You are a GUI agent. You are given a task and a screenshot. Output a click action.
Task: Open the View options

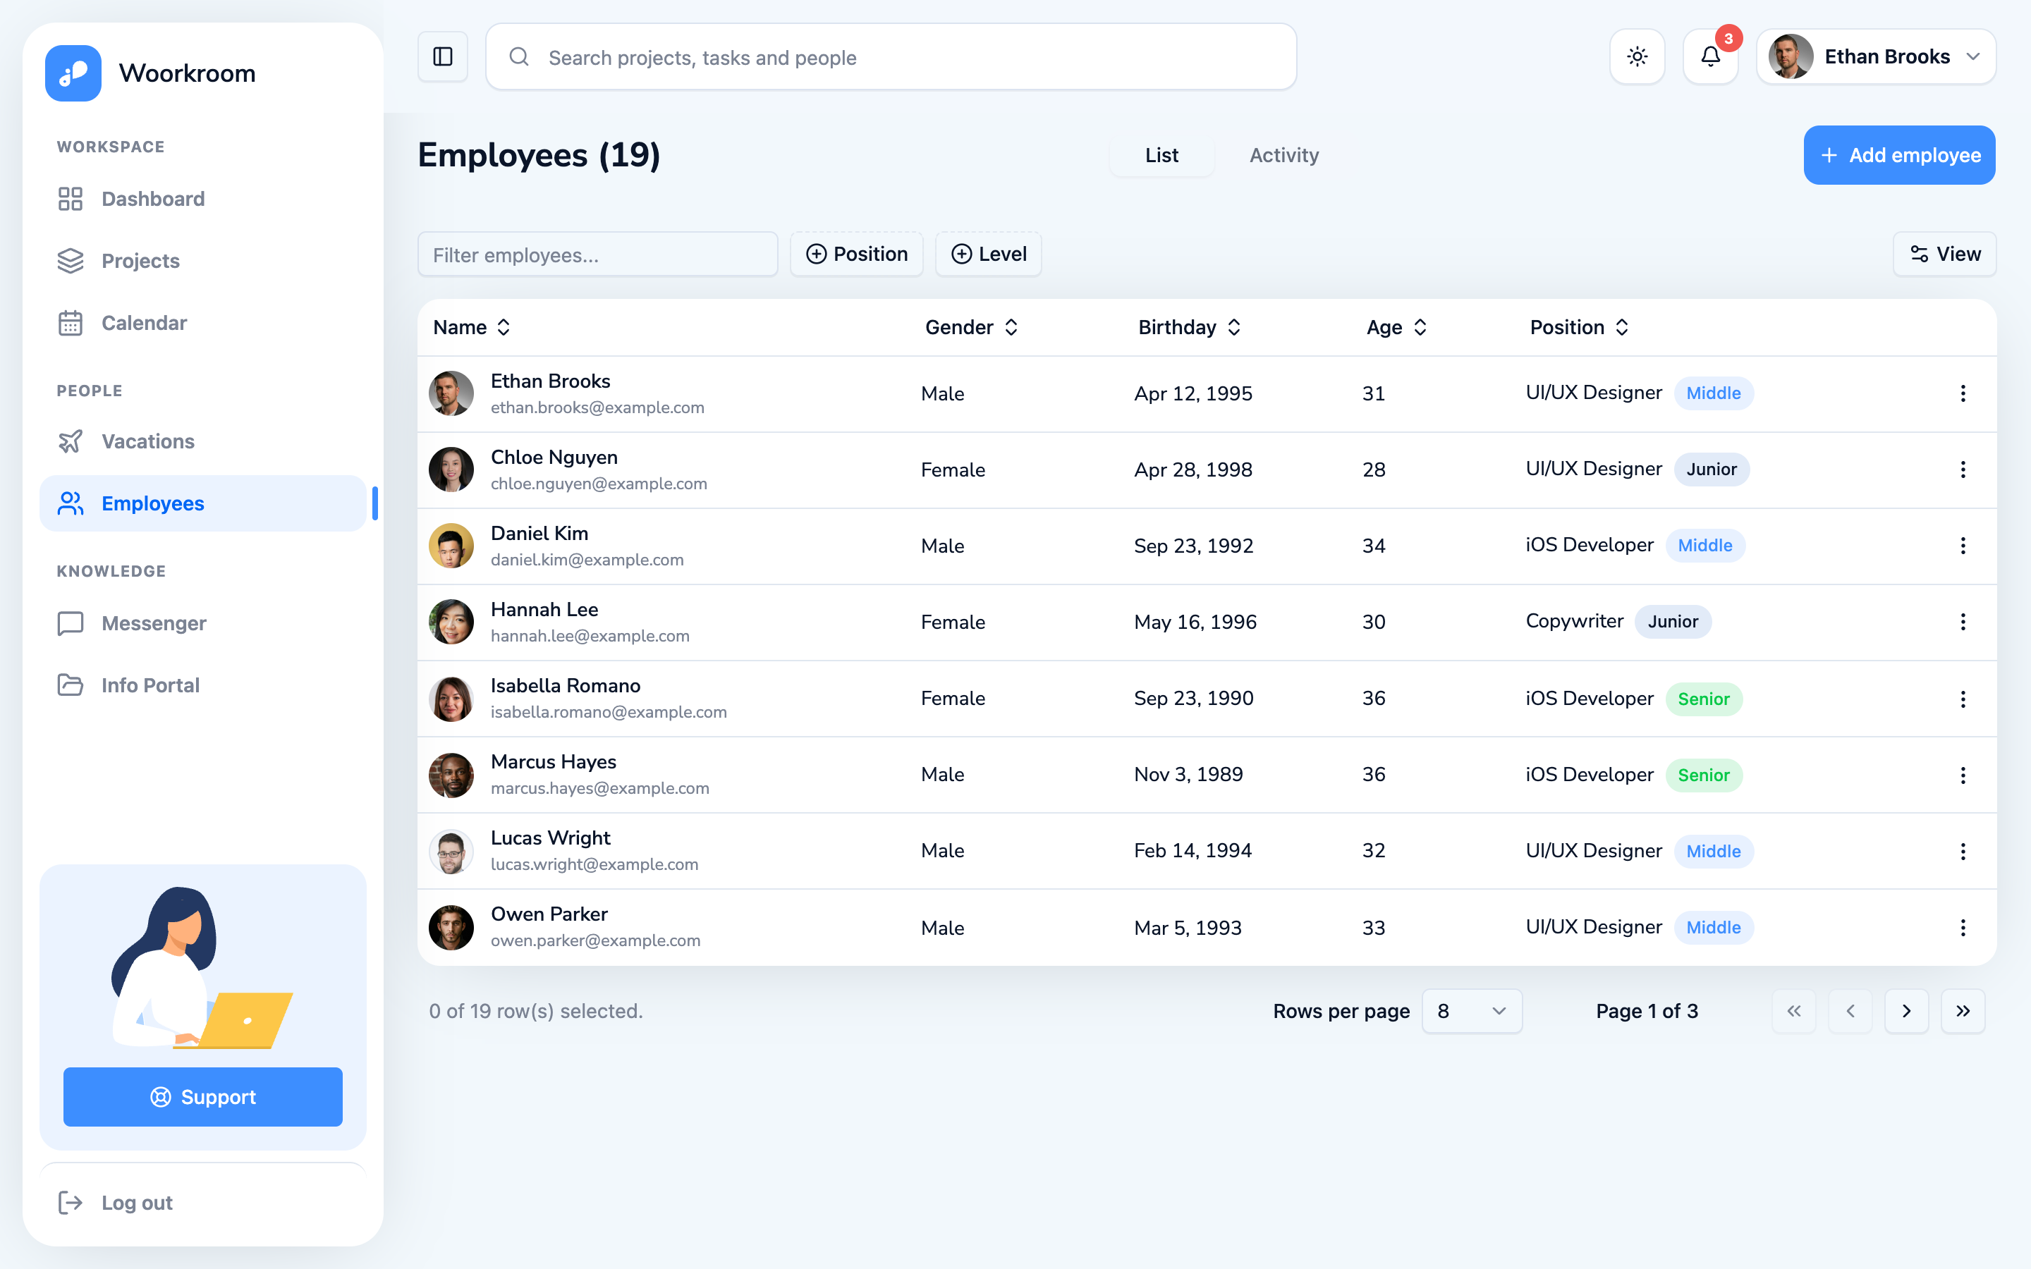click(x=1944, y=254)
